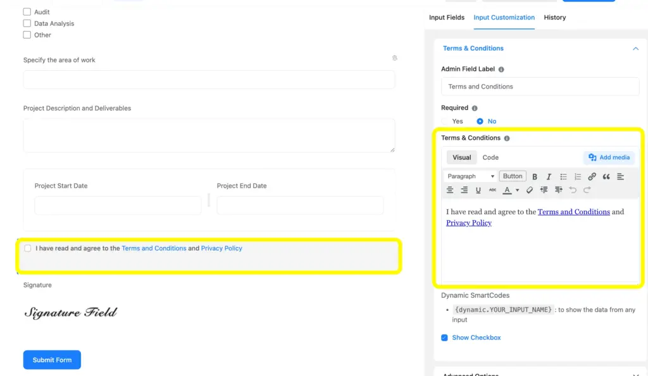Insert a numbered list
648x376 pixels.
pos(578,177)
